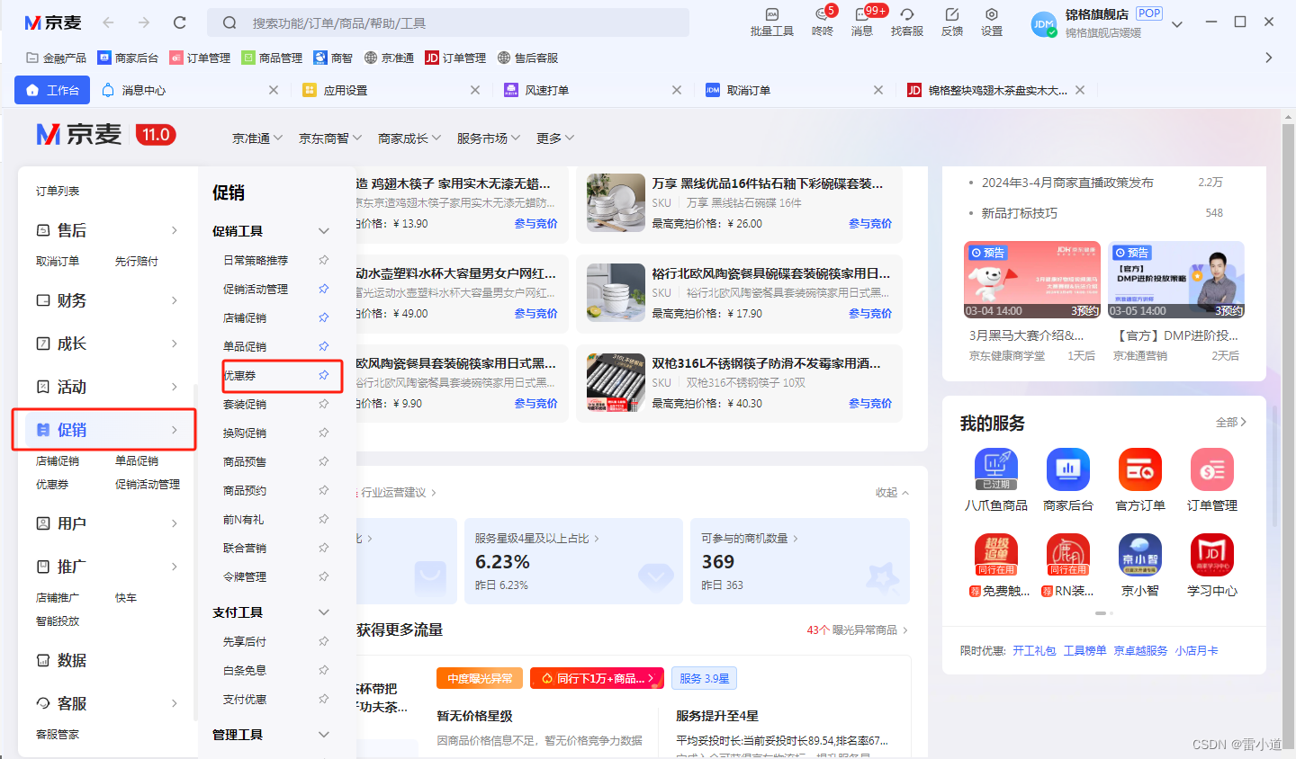Switch to the 工作台 tab
The width and height of the screenshot is (1296, 759).
[53, 90]
